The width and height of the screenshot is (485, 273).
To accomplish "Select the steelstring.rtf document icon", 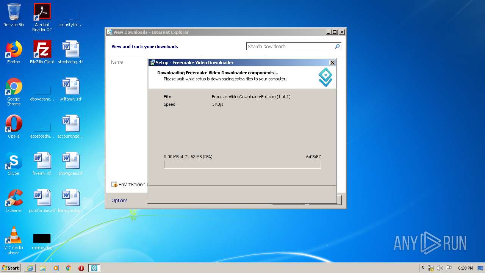I will point(70,52).
